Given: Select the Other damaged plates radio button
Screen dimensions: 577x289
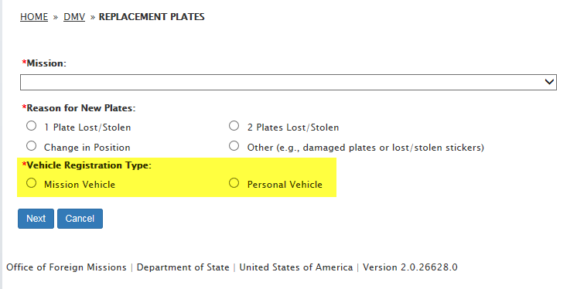Looking at the screenshot, I should [x=234, y=146].
